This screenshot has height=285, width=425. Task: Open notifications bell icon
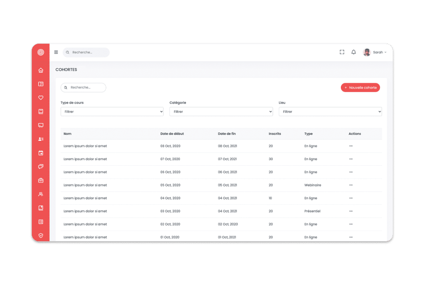pyautogui.click(x=354, y=52)
